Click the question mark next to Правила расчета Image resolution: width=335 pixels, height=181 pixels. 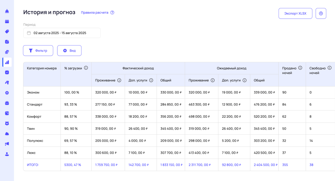pyautogui.click(x=112, y=13)
